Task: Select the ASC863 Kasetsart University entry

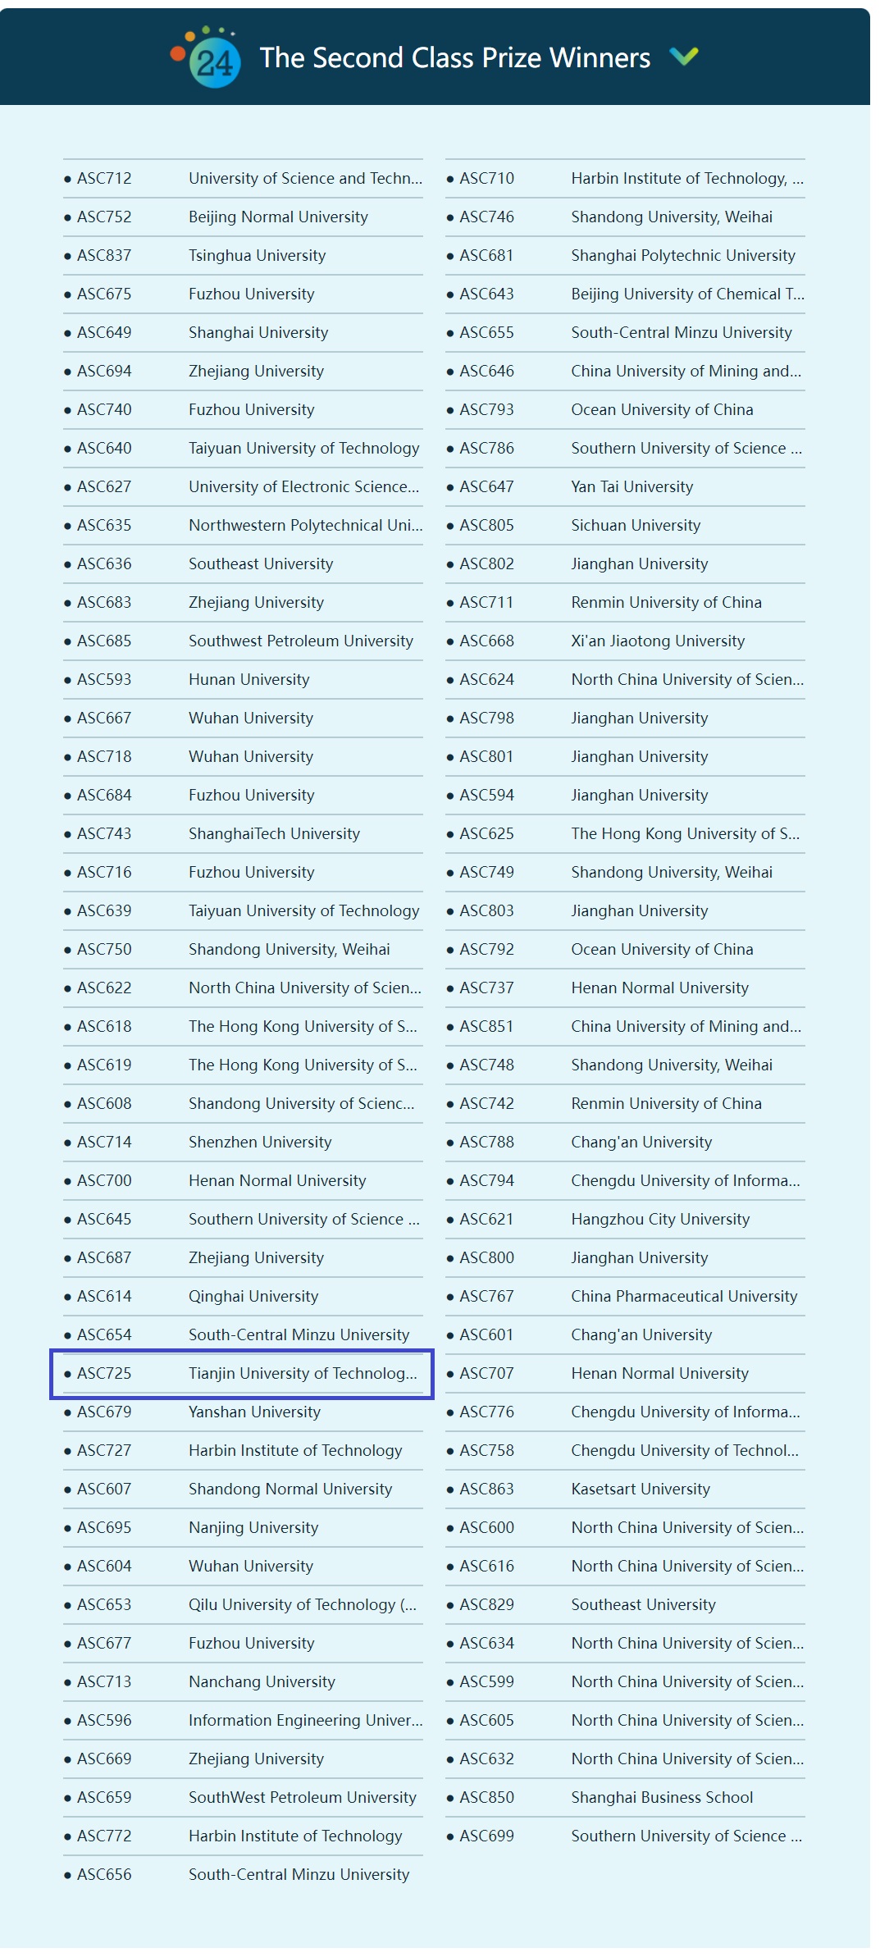Action: [625, 1489]
